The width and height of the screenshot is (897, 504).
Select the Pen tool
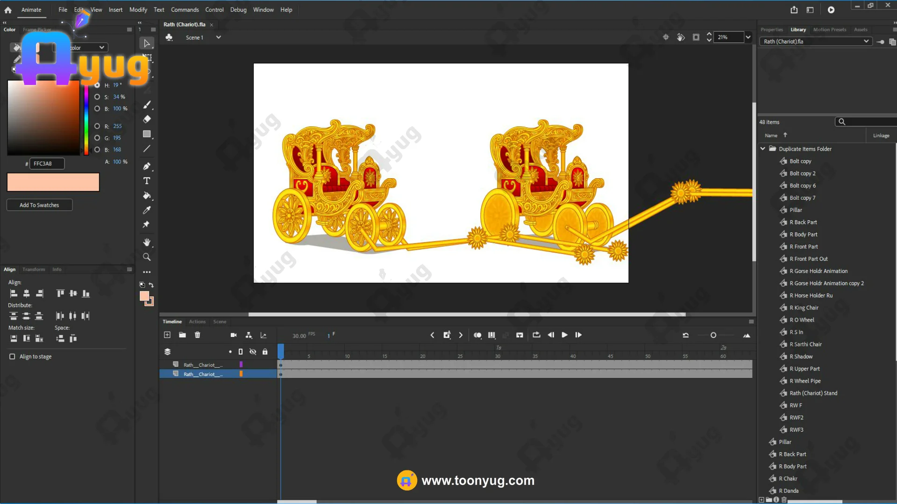click(147, 166)
